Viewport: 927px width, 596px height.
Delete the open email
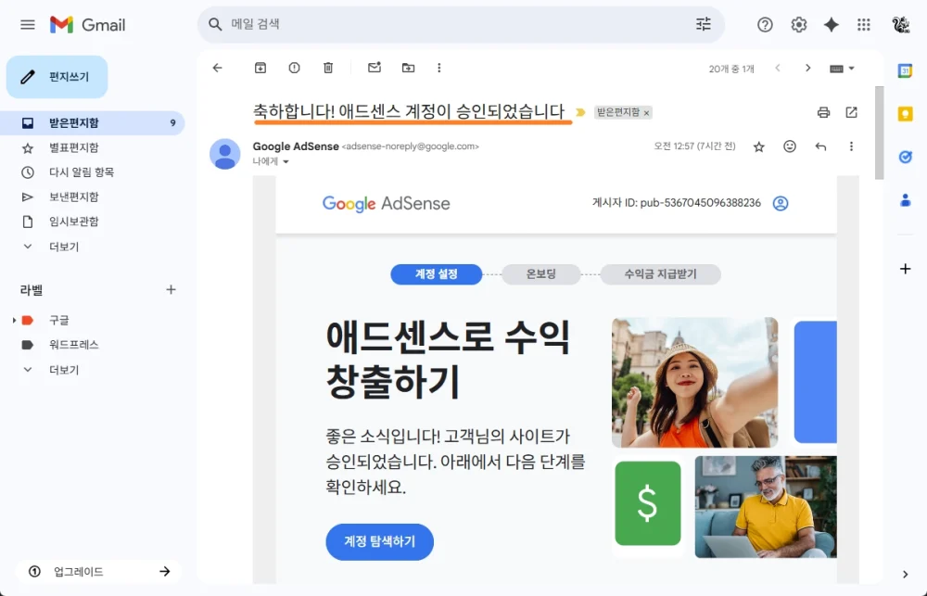[x=328, y=68]
